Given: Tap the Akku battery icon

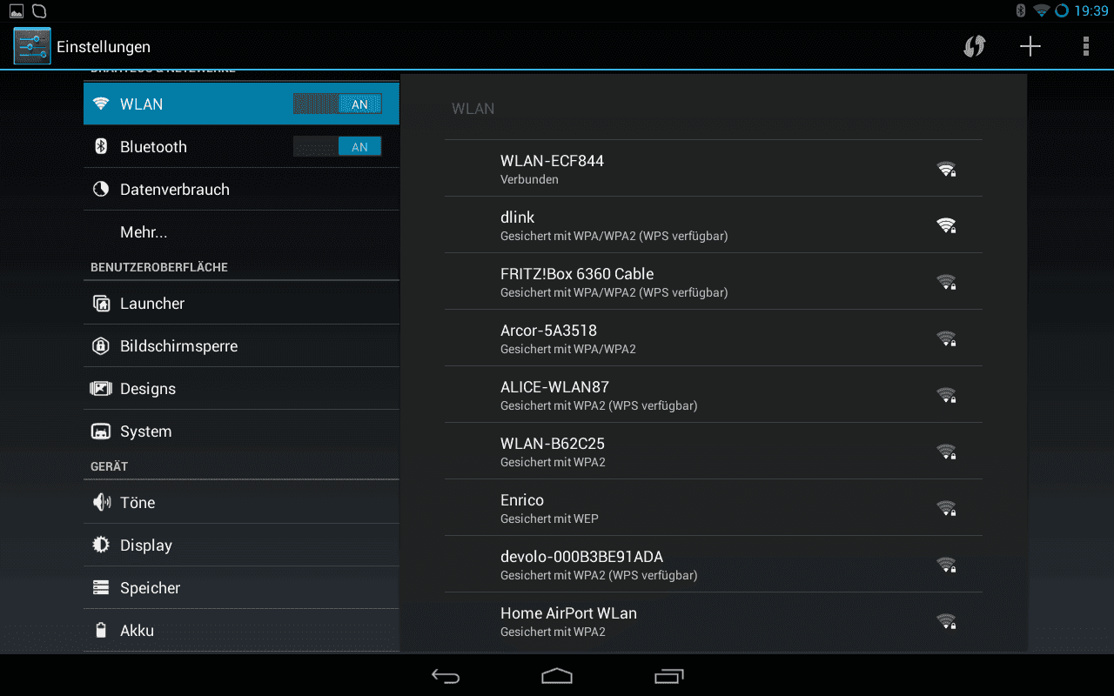Looking at the screenshot, I should pos(101,630).
